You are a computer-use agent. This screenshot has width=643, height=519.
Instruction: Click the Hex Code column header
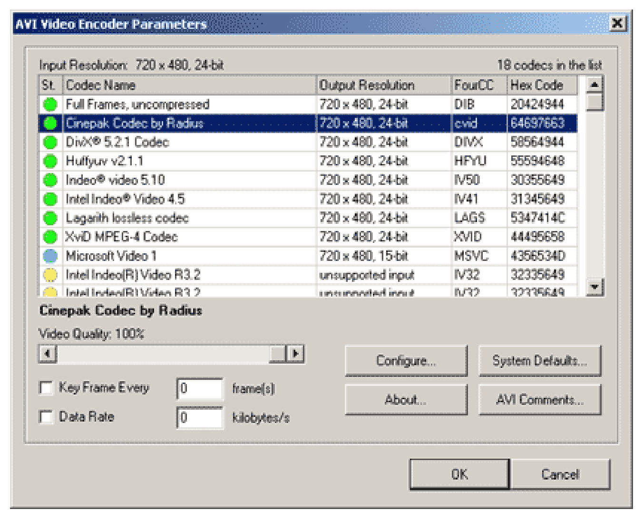(542, 85)
